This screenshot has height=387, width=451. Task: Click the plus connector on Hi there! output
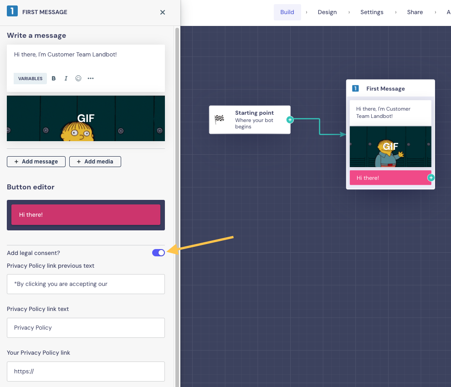coord(431,178)
